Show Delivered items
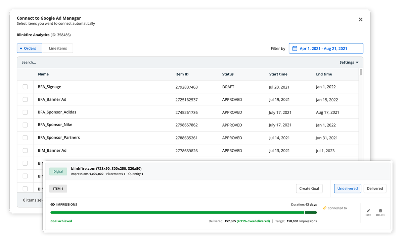403x244 pixels. point(375,188)
